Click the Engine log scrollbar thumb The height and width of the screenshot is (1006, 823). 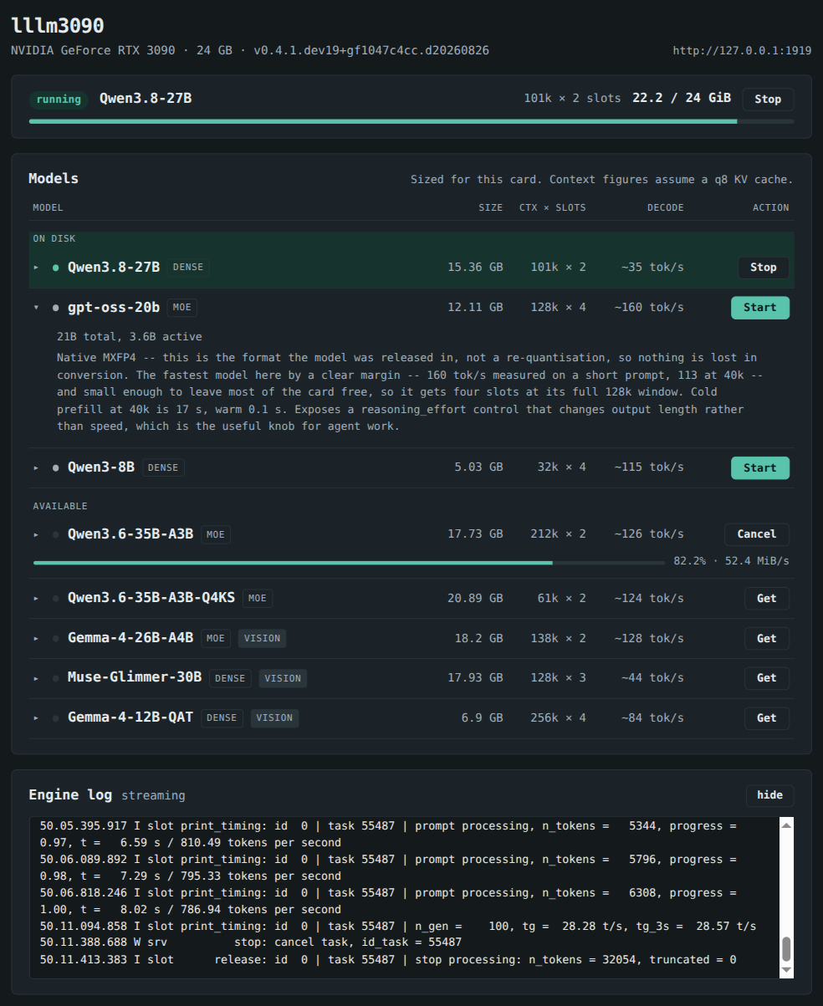[x=786, y=949]
